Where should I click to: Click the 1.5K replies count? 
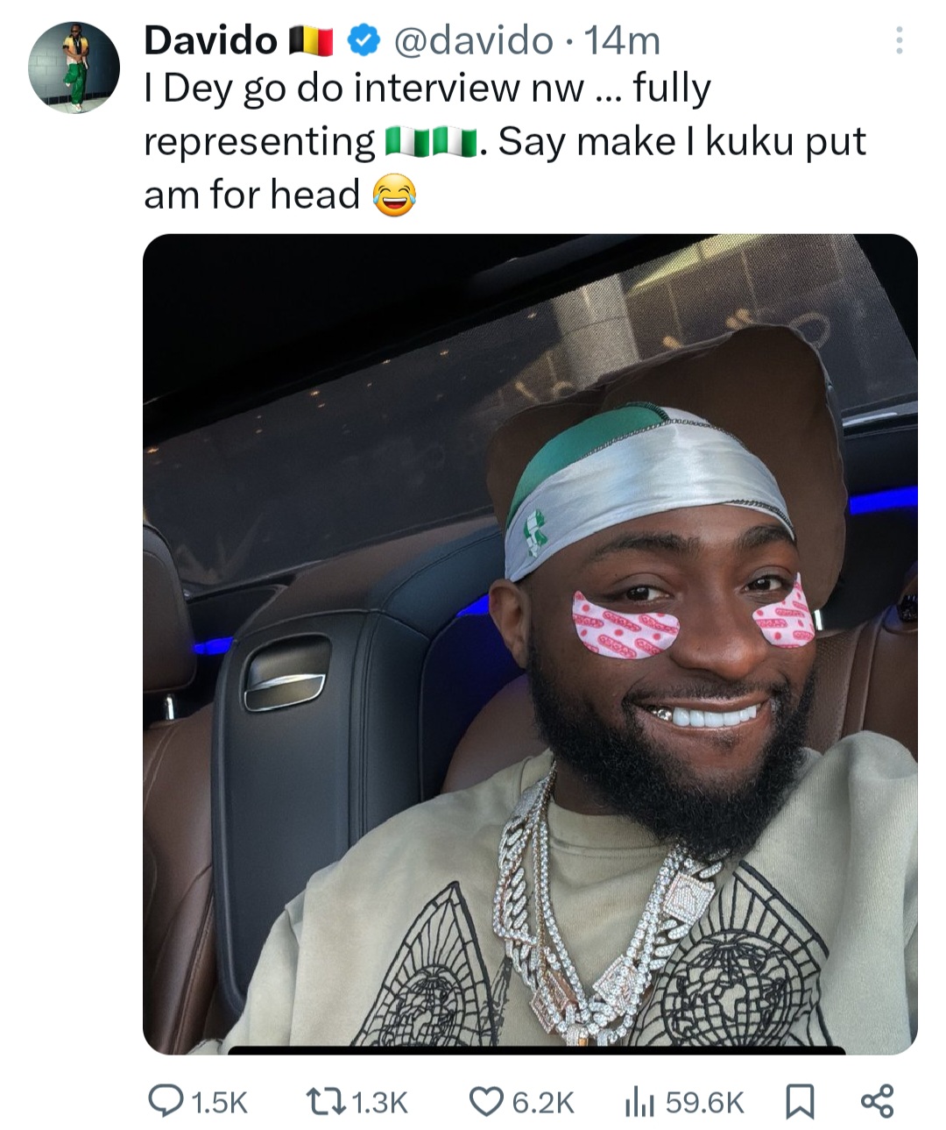pyautogui.click(x=219, y=1102)
